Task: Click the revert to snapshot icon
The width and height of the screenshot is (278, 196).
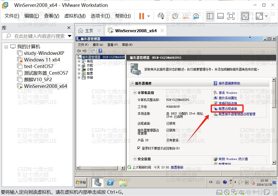Action: click(185, 16)
